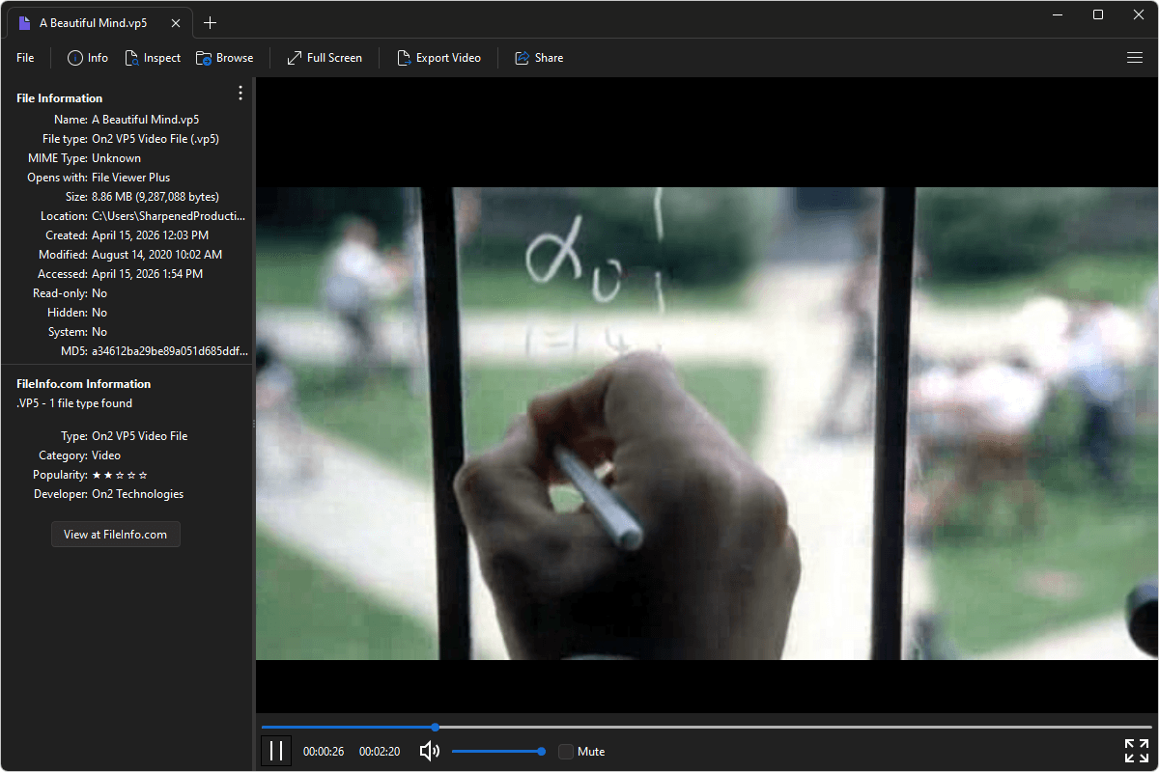Open a new tab with the plus button
The width and height of the screenshot is (1159, 772).
tap(210, 22)
